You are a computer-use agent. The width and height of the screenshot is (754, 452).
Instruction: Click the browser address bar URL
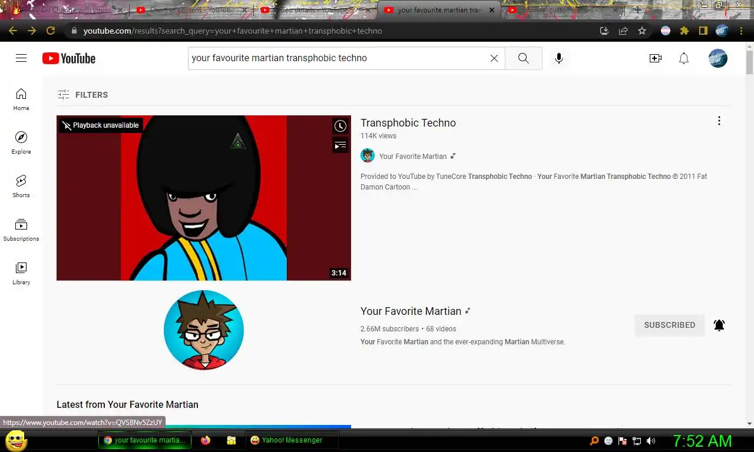pos(233,31)
